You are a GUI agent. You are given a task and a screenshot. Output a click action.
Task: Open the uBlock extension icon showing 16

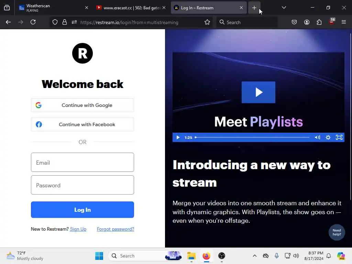pos(332,22)
